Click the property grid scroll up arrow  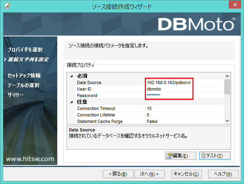coord(227,76)
